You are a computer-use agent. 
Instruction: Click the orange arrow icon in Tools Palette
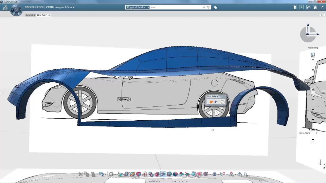[x=211, y=102]
